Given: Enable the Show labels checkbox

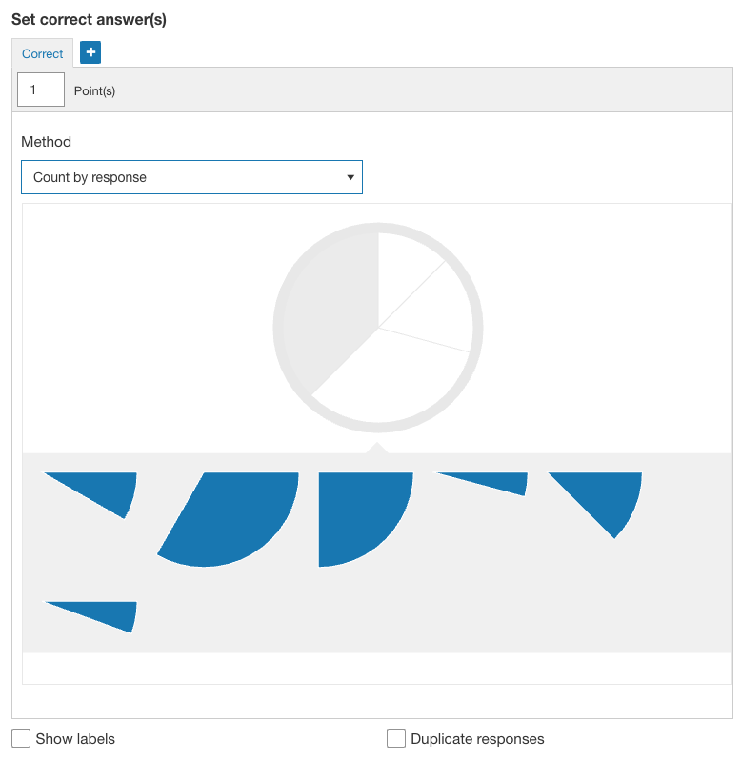Looking at the screenshot, I should (21, 738).
